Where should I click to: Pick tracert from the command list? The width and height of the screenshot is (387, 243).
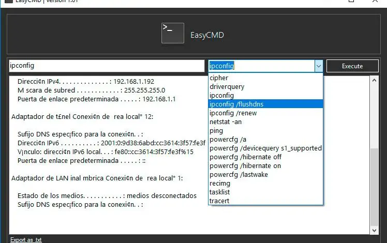[265, 201]
